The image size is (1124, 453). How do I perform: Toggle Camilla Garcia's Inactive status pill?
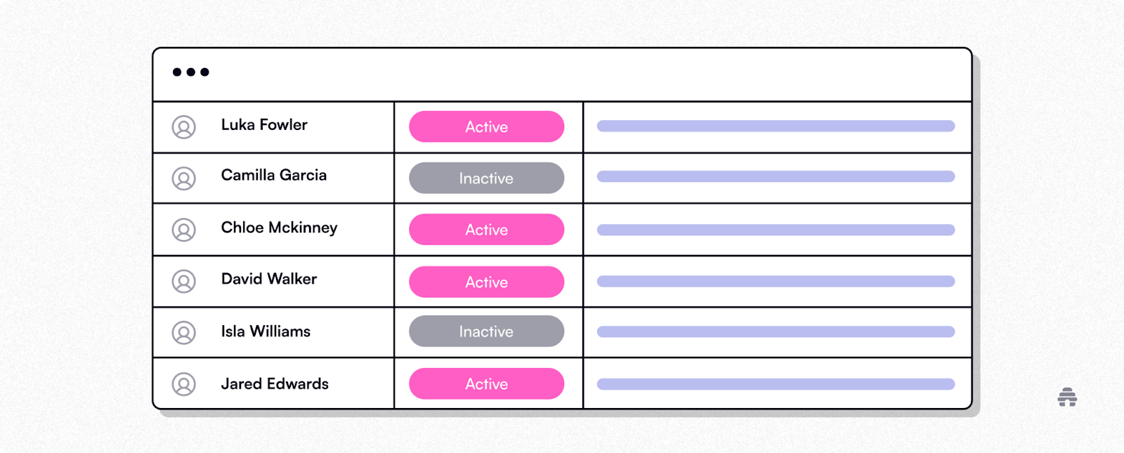point(487,178)
